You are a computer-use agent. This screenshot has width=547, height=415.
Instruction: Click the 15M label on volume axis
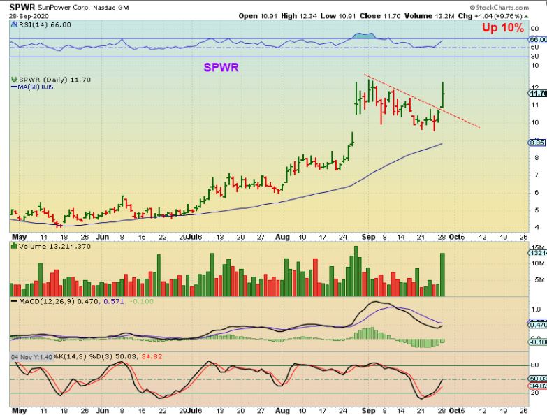538,247
